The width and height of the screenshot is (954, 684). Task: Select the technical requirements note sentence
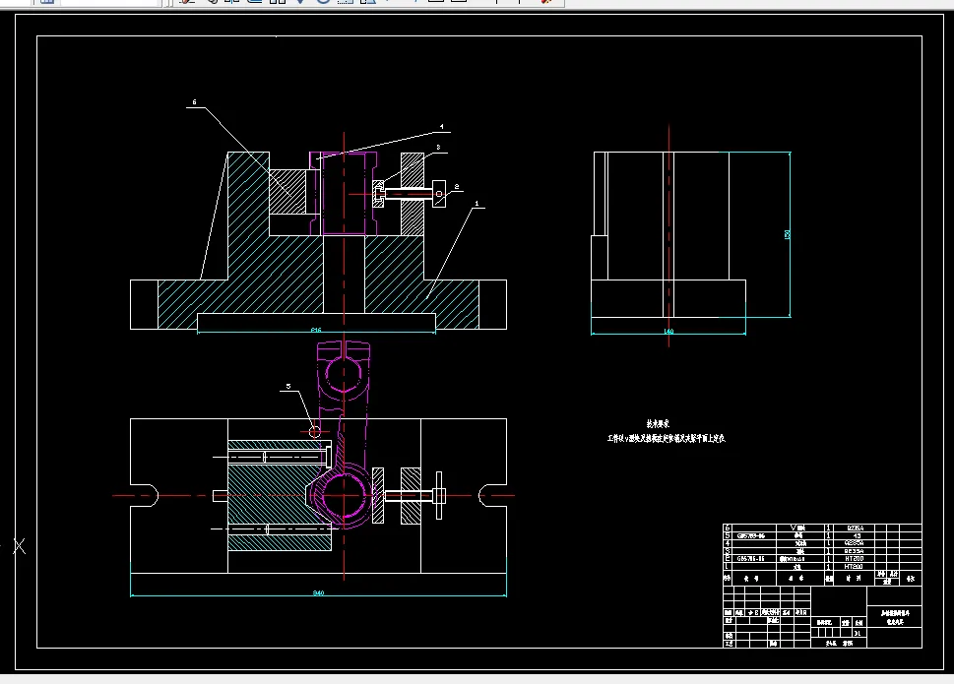click(667, 438)
